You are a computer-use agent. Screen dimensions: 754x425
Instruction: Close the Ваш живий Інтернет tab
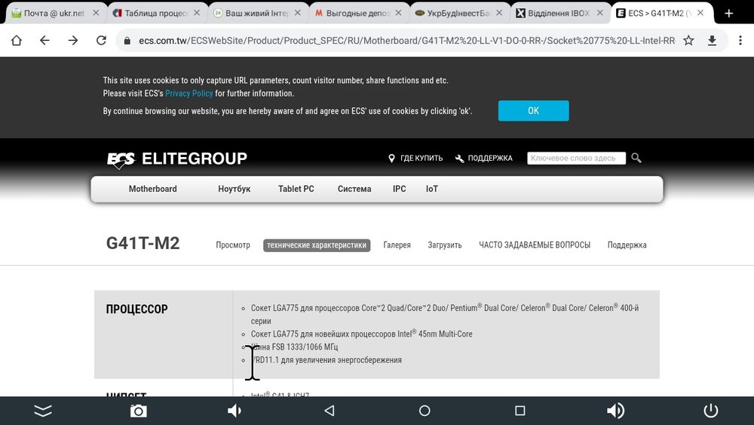pos(298,13)
